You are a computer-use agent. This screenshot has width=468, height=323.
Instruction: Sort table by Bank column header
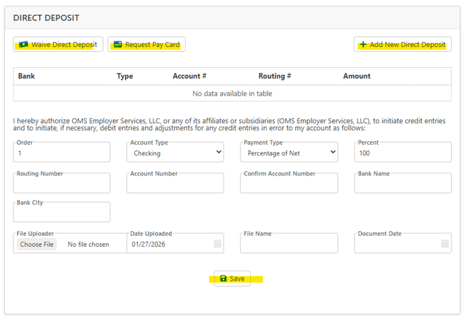[27, 76]
